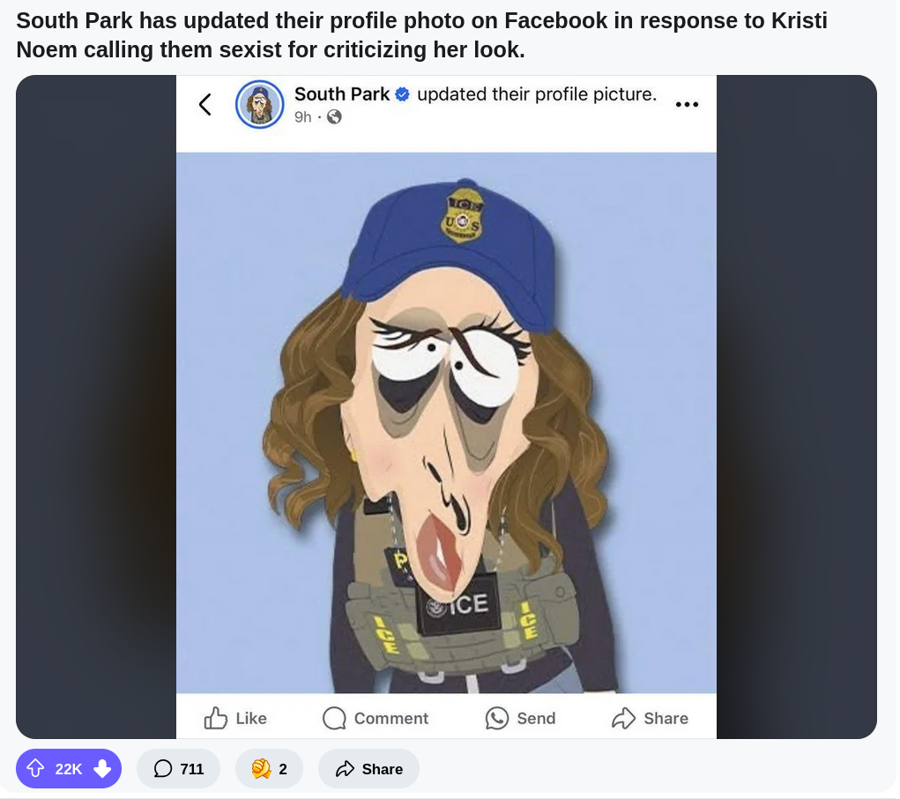The image size is (900, 799).
Task: Open the post title text
Action: tap(422, 35)
